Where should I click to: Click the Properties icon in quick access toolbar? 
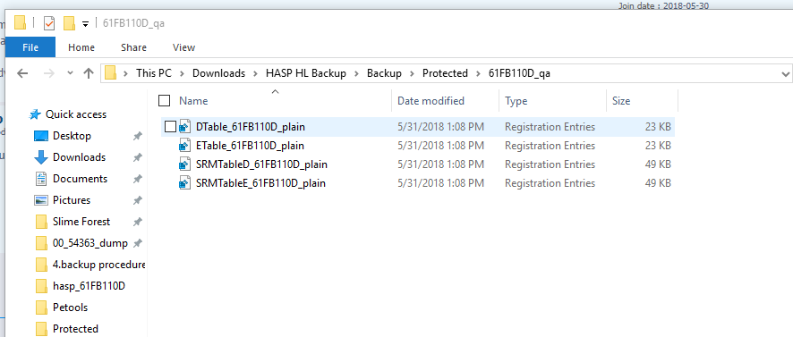[49, 23]
